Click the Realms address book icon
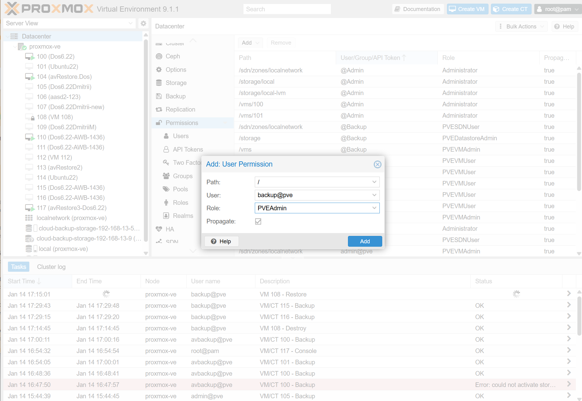Viewport: 582px width, 401px height. click(x=166, y=216)
